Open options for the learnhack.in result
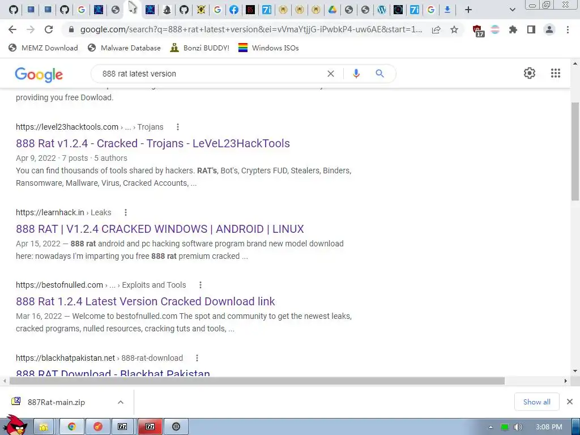 (126, 212)
